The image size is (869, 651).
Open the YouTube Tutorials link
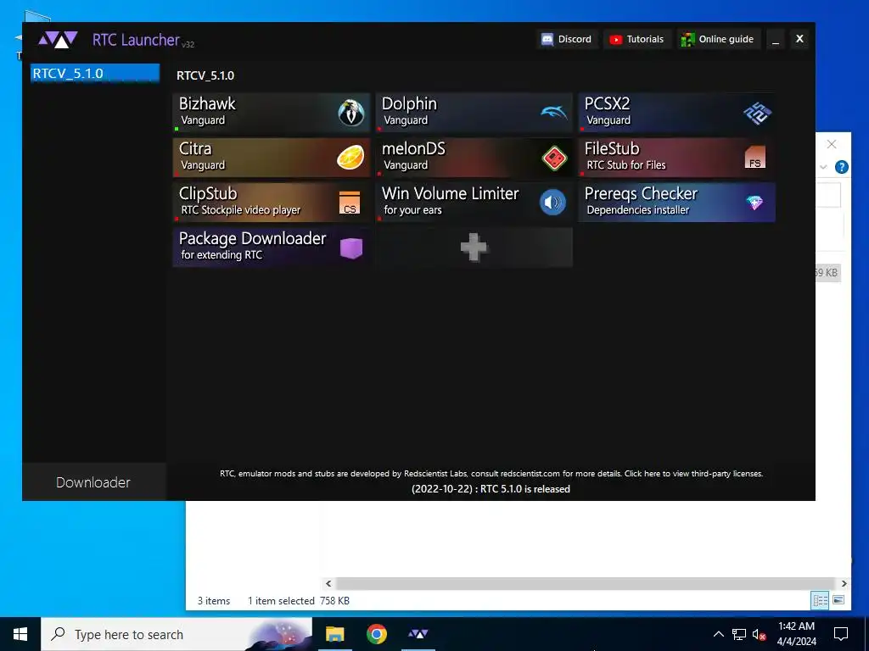tap(637, 39)
